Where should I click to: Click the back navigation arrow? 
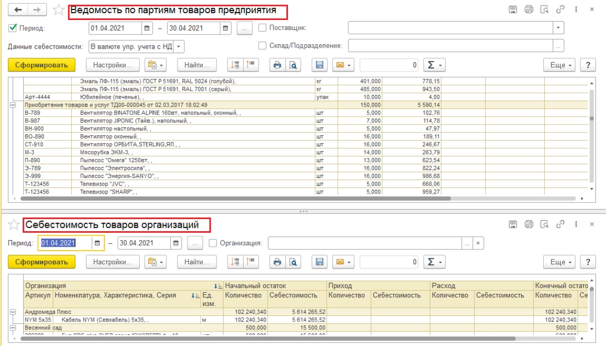[19, 10]
